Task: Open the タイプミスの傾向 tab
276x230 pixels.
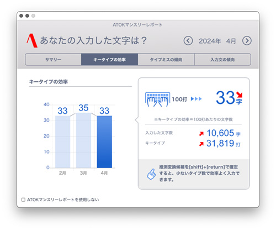Action: (x=166, y=60)
